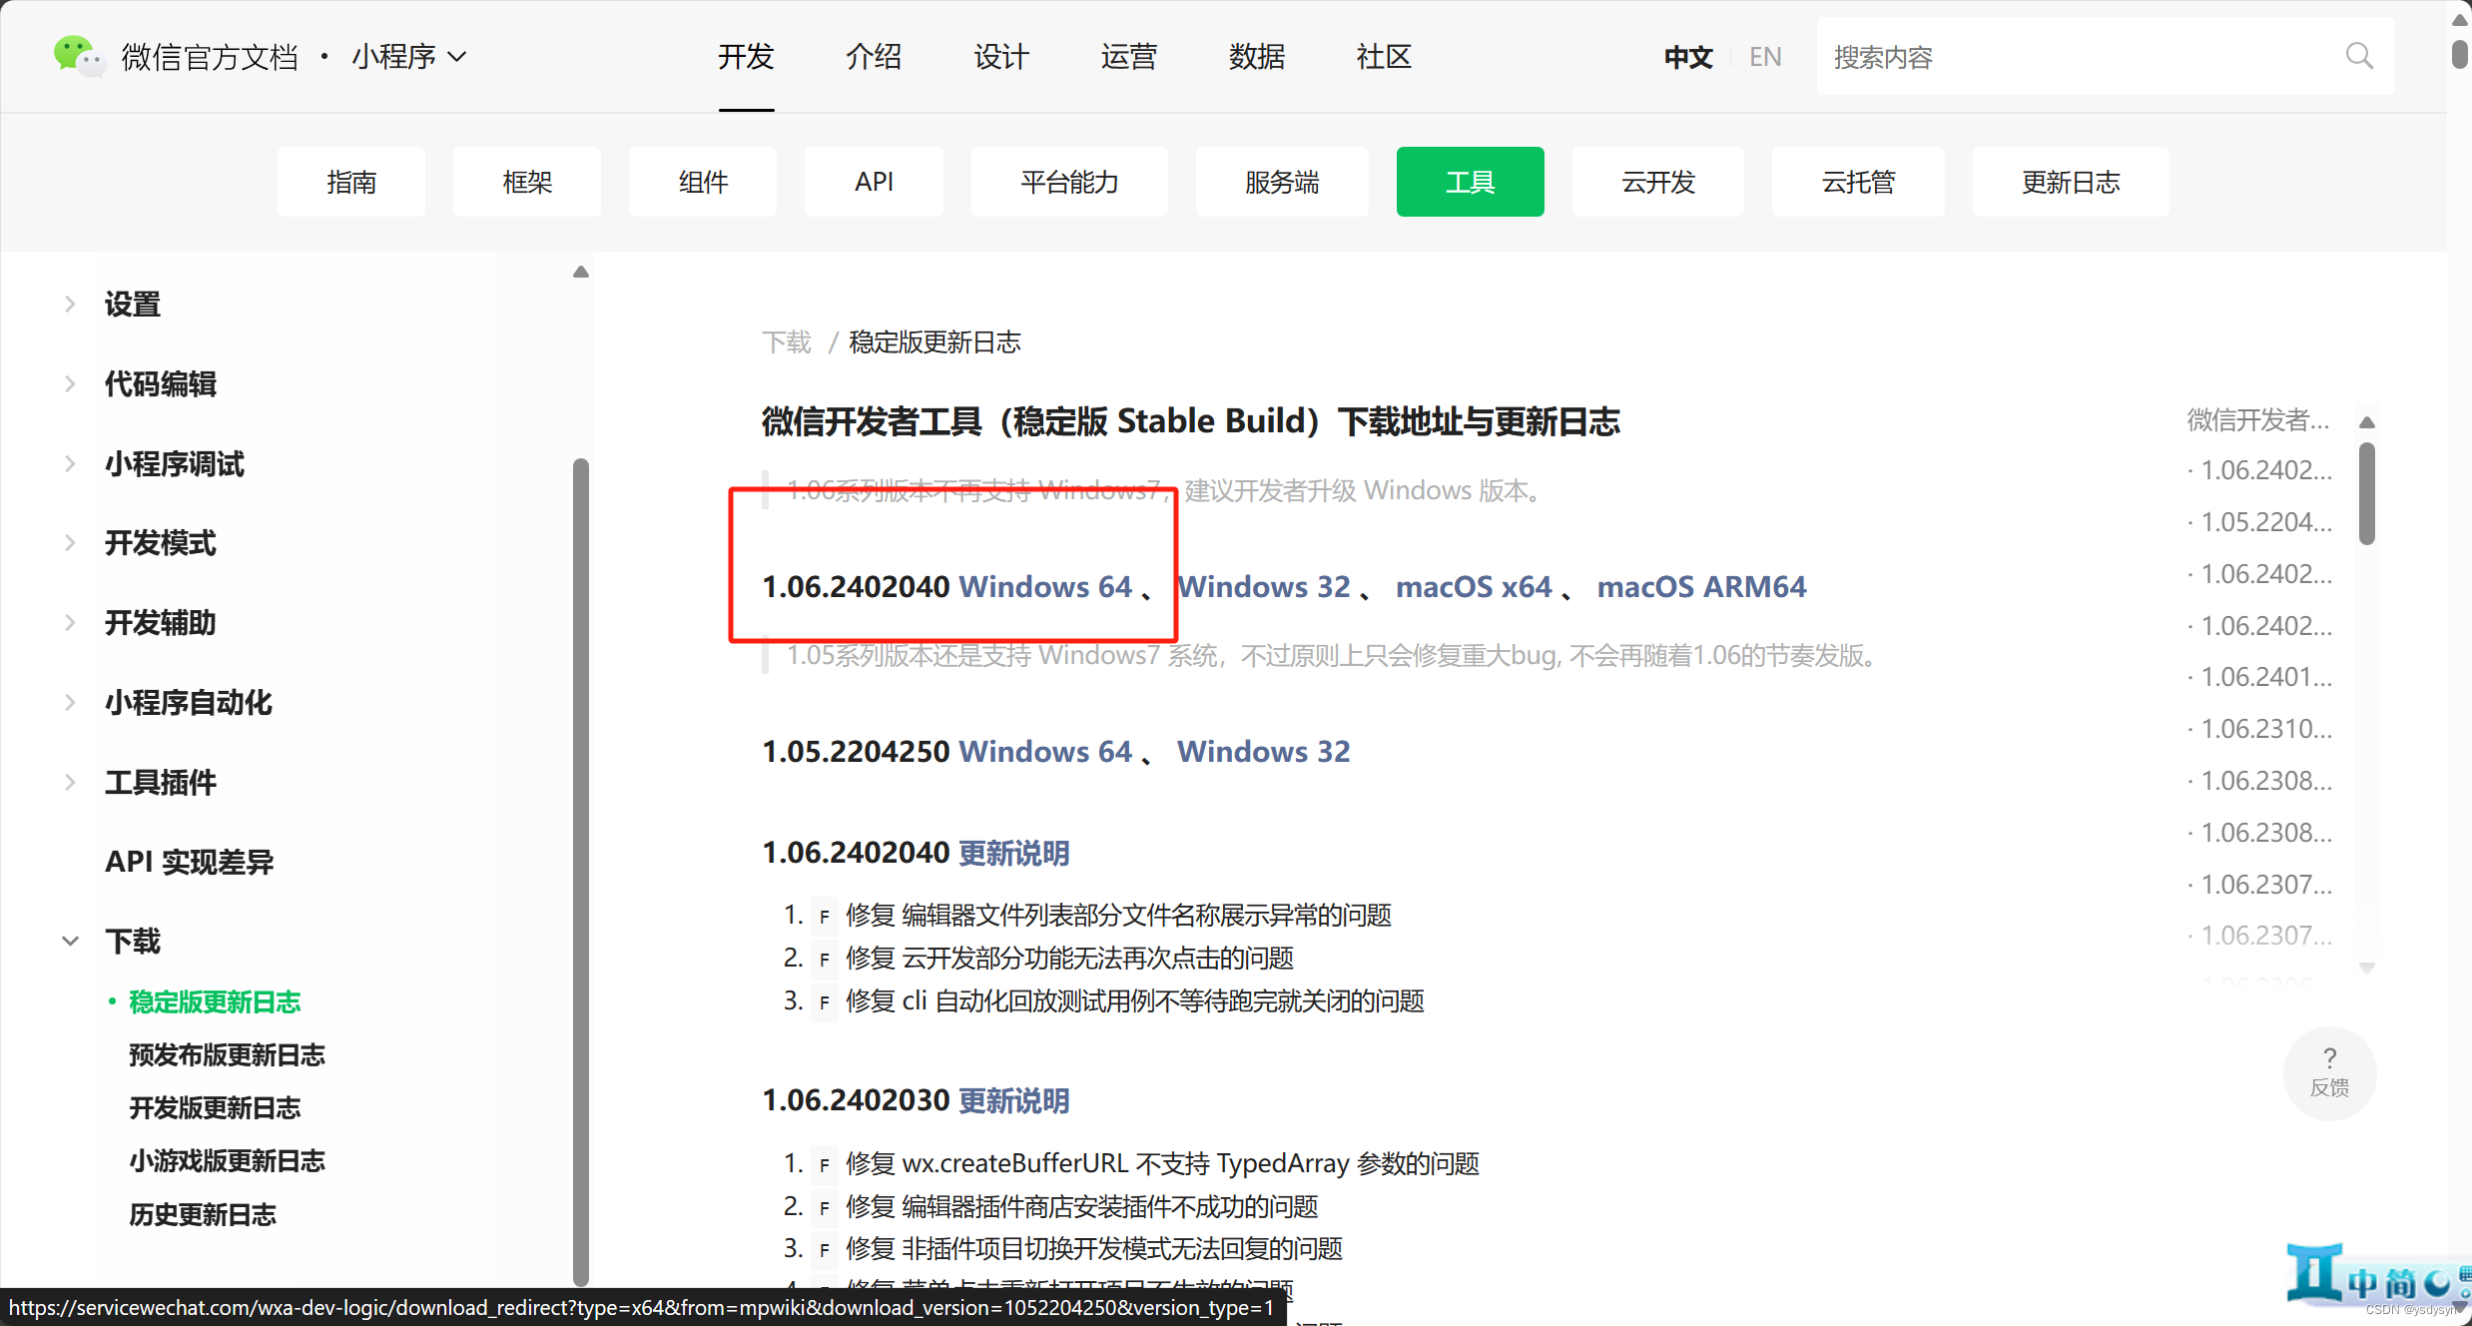This screenshot has height=1326, width=2472.
Task: Select the 服务端 category tab
Action: (1282, 182)
